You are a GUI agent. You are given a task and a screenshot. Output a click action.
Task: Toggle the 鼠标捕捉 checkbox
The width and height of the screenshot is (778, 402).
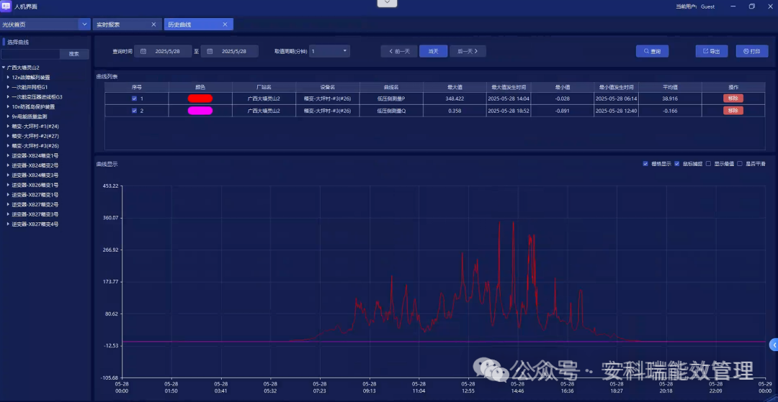[676, 164]
